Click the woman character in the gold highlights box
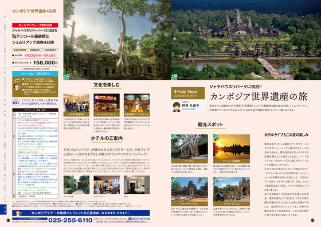321x227 pixels. [17, 87]
